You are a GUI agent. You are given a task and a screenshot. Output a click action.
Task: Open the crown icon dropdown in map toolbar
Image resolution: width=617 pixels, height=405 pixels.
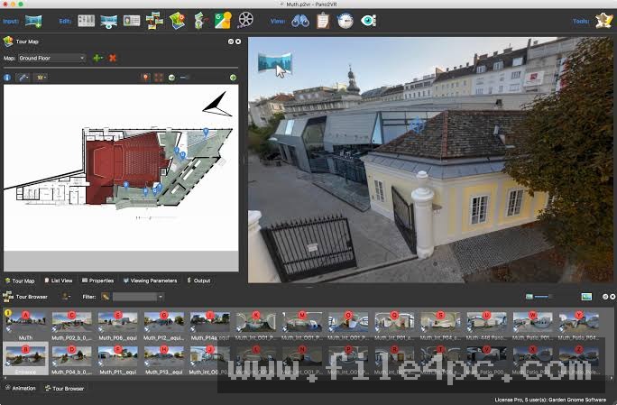pos(41,78)
